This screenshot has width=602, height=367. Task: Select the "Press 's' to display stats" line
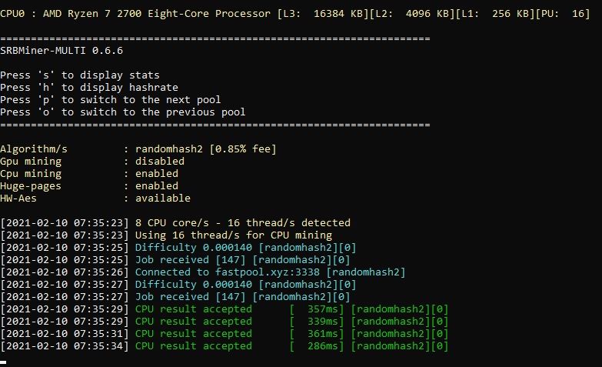(x=80, y=75)
